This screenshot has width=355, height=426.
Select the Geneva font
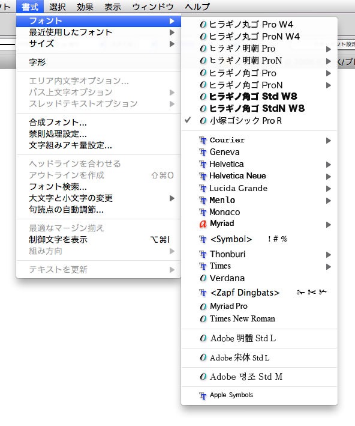click(x=259, y=152)
